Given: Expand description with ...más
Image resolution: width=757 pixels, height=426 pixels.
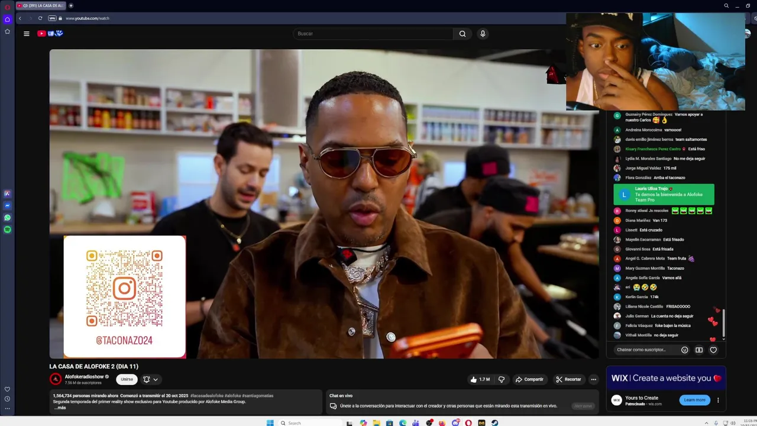Looking at the screenshot, I should click(60, 408).
